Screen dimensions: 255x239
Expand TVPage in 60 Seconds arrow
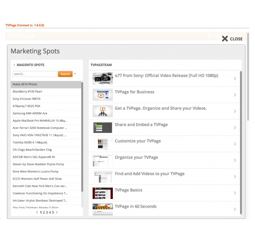tap(235, 209)
